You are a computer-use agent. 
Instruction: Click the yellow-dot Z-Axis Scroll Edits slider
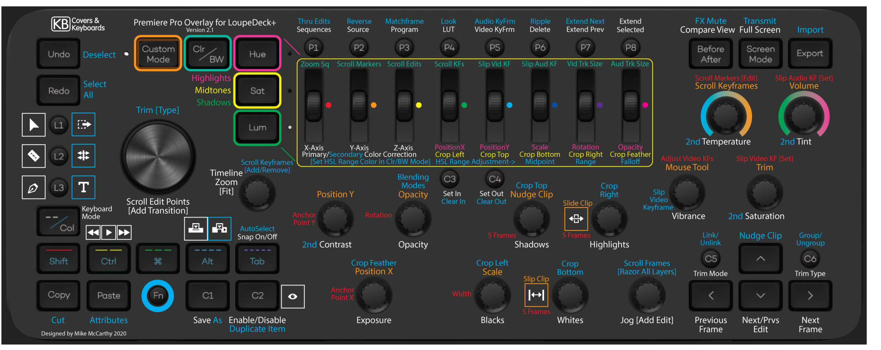coord(404,106)
